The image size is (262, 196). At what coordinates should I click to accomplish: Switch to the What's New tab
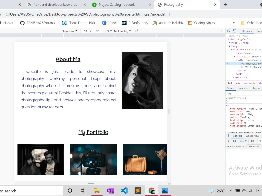click(252, 136)
